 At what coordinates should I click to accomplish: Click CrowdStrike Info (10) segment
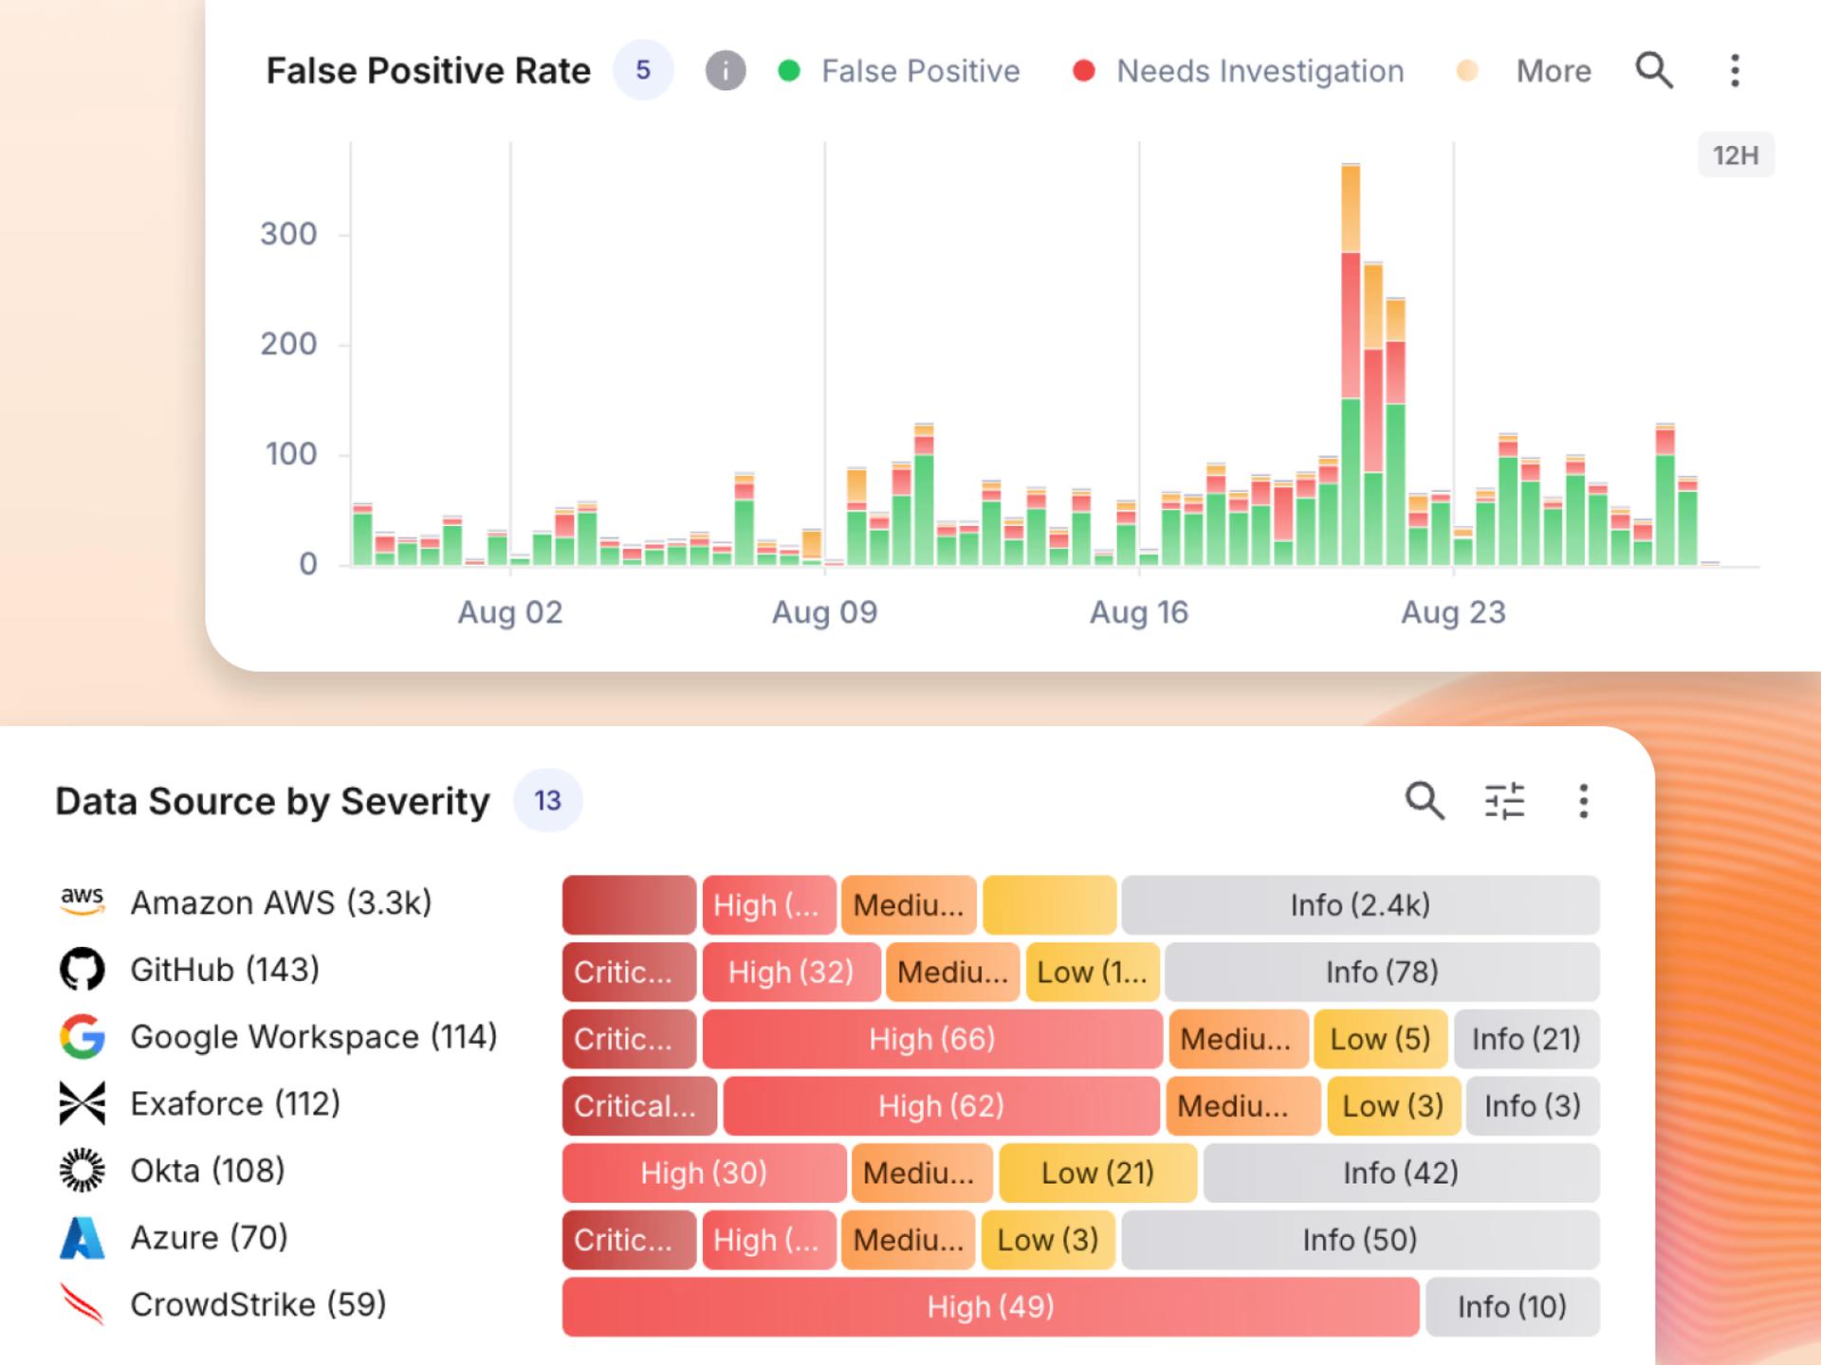pos(1513,1307)
